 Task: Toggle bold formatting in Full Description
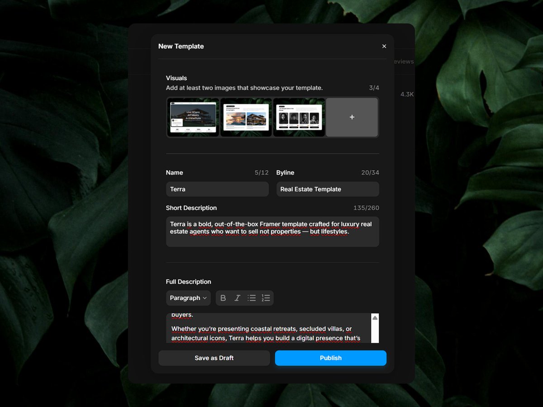(x=223, y=298)
